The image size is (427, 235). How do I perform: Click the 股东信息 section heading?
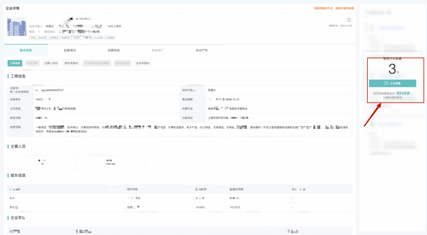point(18,175)
